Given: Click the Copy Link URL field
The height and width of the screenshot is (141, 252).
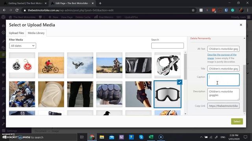Looking at the screenshot, I should 223,106.
